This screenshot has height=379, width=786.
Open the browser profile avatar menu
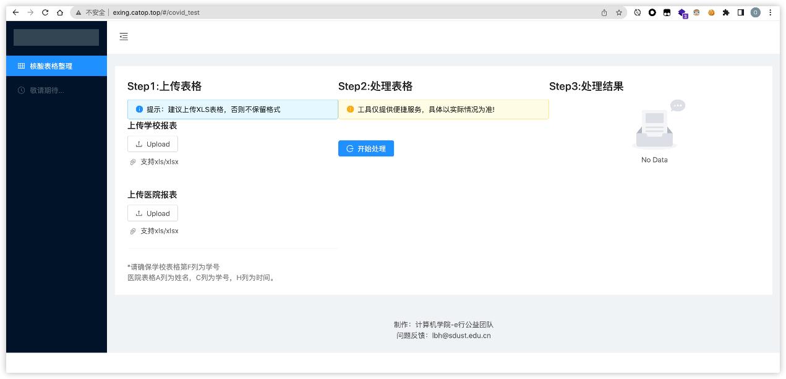755,12
